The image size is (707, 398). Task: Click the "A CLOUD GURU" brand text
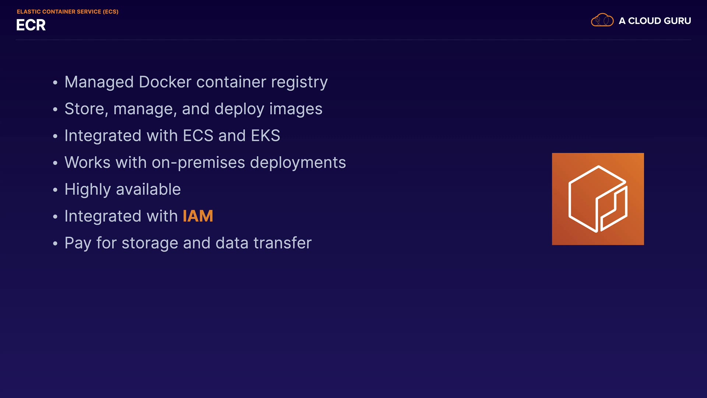click(x=655, y=21)
